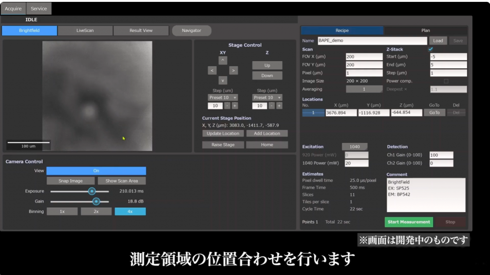Click the brightfield camera image
The image size is (490, 275).
(97, 96)
